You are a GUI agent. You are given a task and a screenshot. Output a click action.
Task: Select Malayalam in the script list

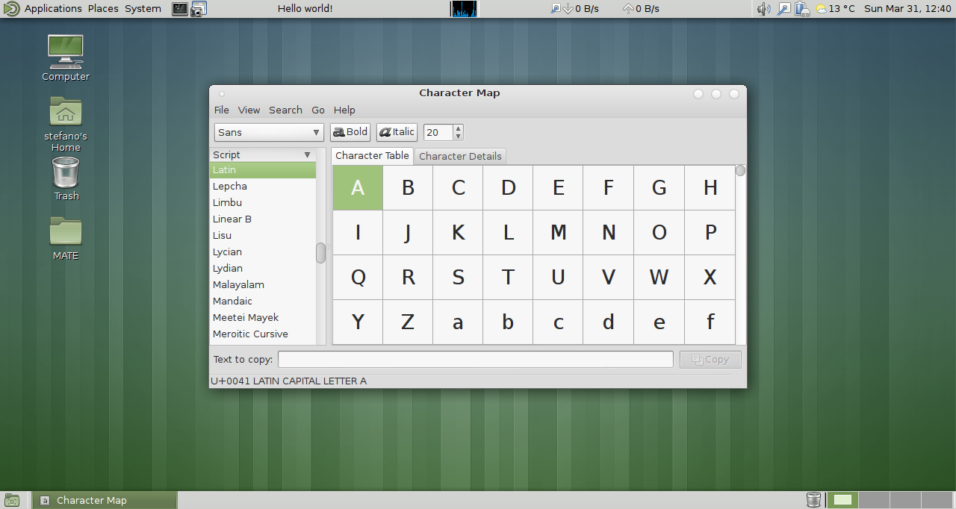238,284
